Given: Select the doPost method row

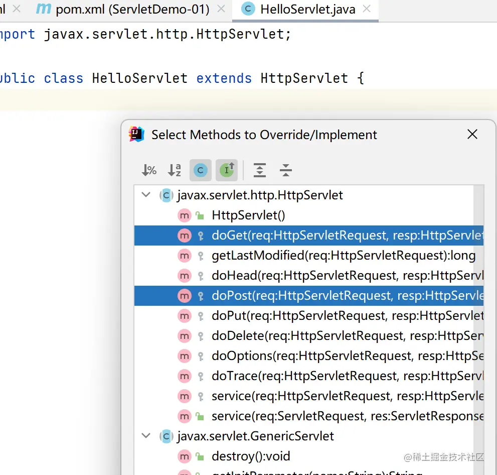Looking at the screenshot, I should [309, 296].
